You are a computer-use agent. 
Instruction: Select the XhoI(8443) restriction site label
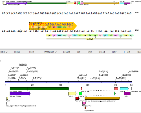126,75
